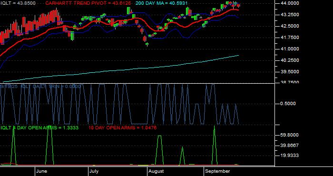The height and width of the screenshot is (176, 333).
Task: Select the IQLT DAILY TRIN label
Action: [51, 87]
